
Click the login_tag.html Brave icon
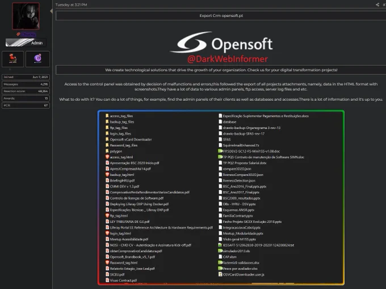point(107,233)
